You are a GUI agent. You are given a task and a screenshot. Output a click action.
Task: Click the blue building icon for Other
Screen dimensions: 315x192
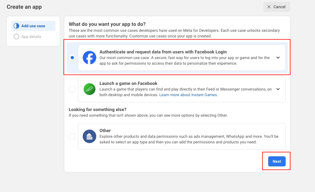(89, 136)
